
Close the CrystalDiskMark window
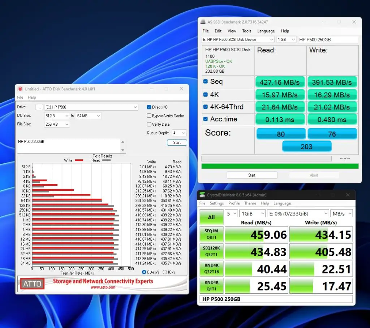point(348,195)
